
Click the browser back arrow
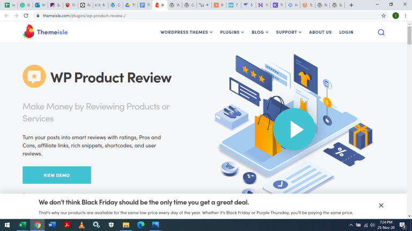tap(6, 16)
